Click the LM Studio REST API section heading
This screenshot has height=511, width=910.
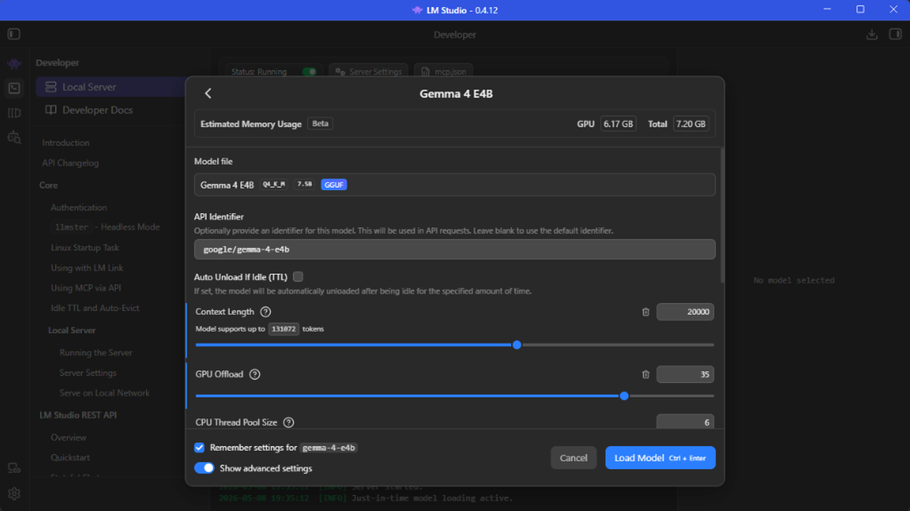click(78, 415)
